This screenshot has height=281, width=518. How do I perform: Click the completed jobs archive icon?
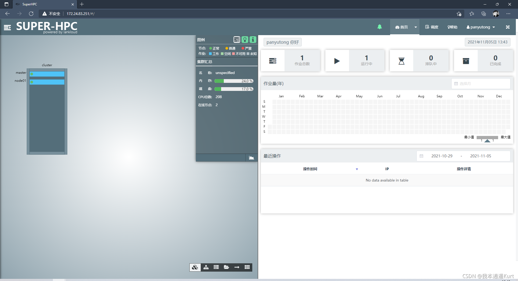pos(466,61)
